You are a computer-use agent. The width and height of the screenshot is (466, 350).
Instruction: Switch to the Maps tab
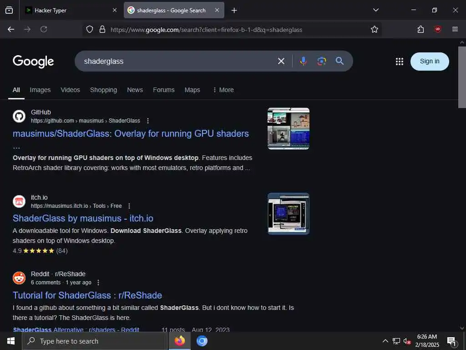click(192, 90)
